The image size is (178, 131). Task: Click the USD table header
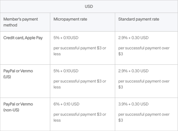[89, 6]
